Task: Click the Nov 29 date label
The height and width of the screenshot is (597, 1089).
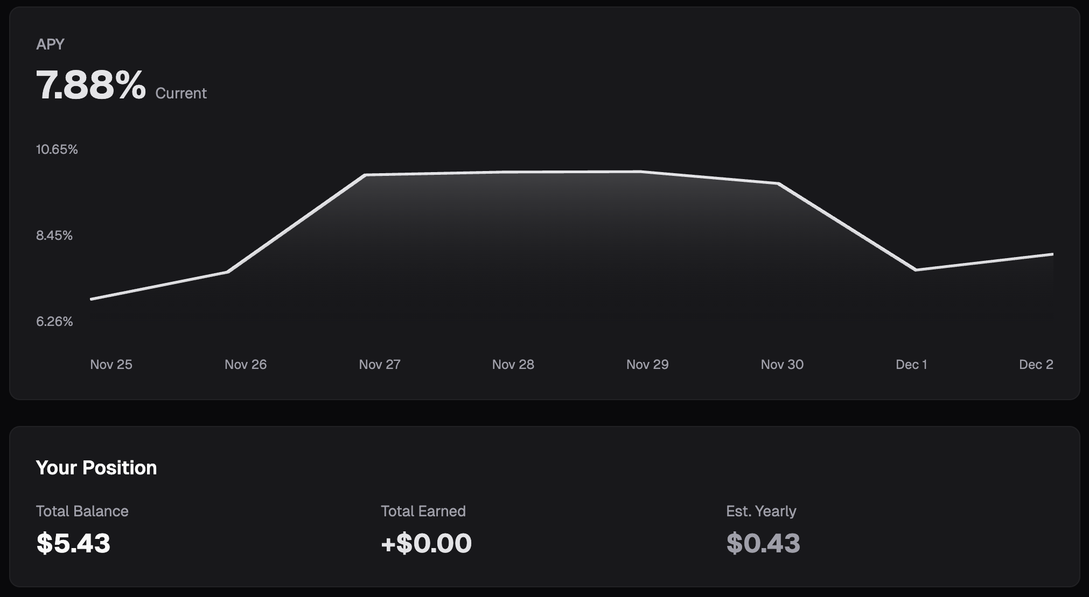Action: [647, 364]
